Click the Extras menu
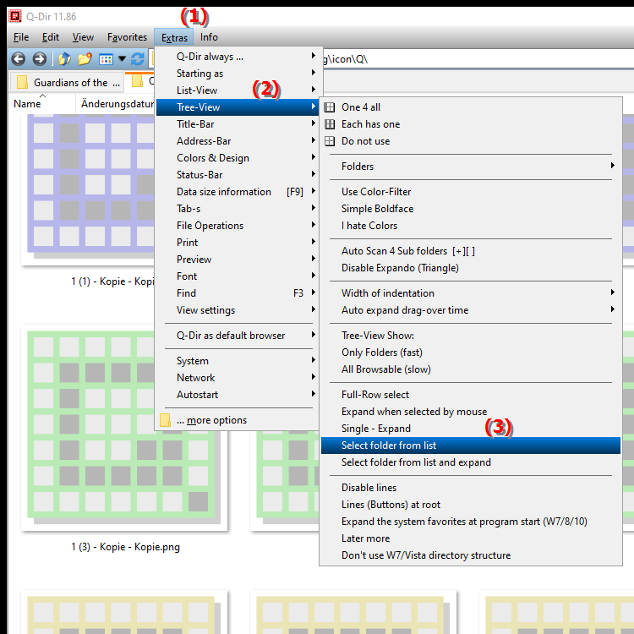The width and height of the screenshot is (634, 634). point(174,37)
